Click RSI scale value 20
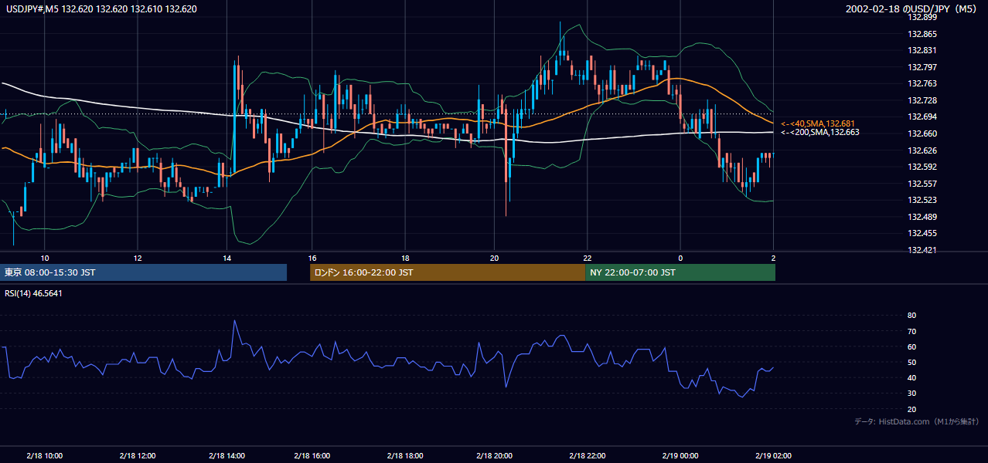The width and height of the screenshot is (988, 463). coord(912,409)
